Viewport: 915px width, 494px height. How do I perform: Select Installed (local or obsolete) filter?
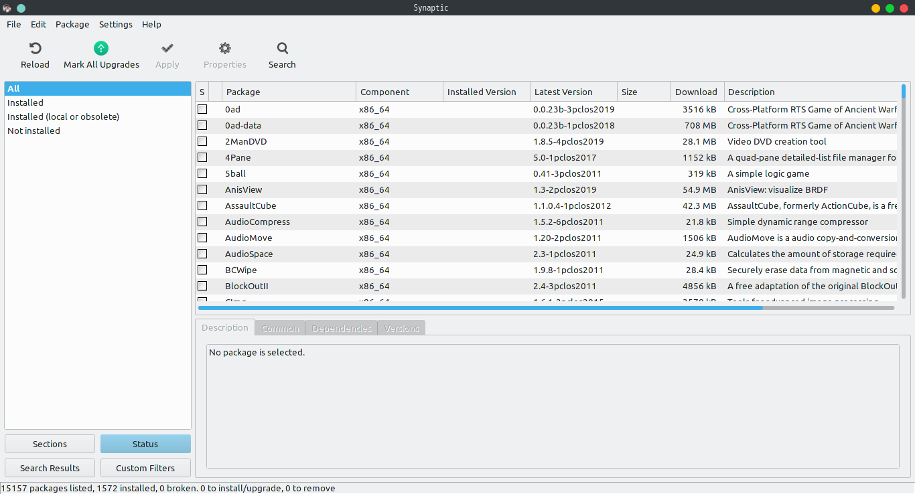point(98,116)
